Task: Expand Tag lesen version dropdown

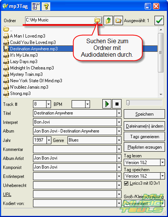Action: 162,162
